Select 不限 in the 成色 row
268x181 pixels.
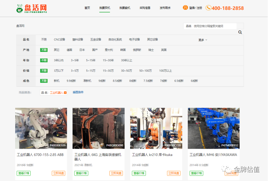[44, 81]
